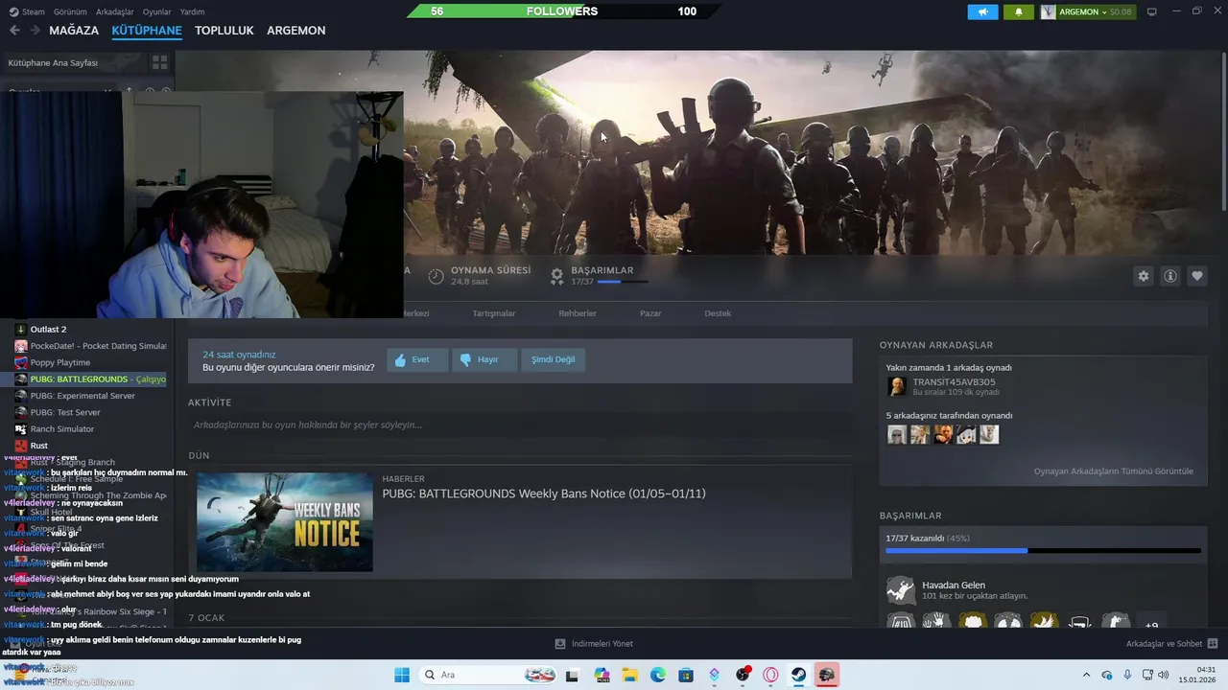
Task: Open the game settings gear icon
Action: tap(1143, 276)
